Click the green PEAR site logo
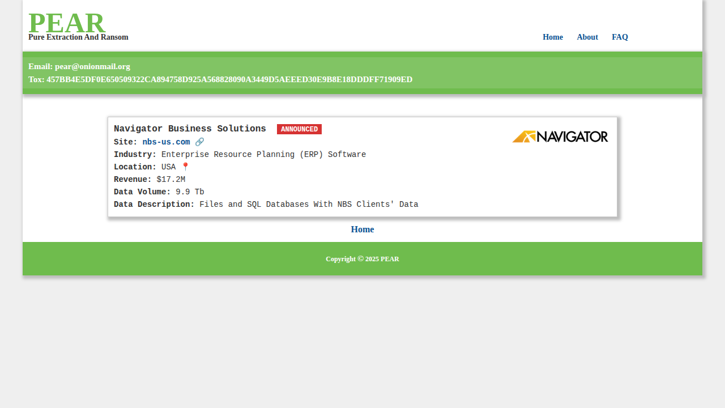This screenshot has width=725, height=408. pyautogui.click(x=66, y=23)
